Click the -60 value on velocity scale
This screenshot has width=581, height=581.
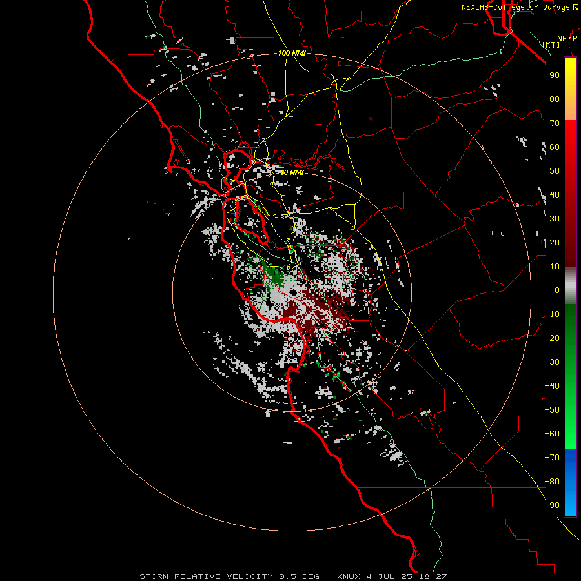coord(552,434)
